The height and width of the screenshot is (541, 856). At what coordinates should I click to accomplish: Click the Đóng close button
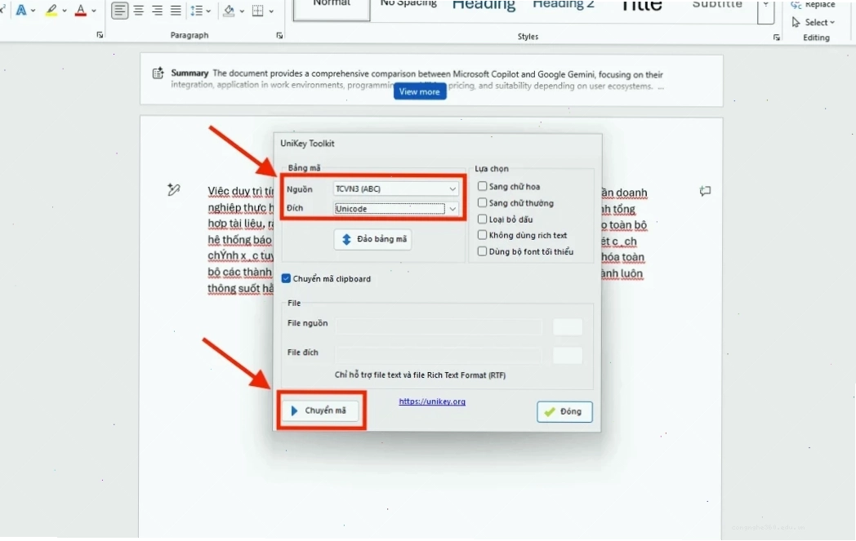[x=564, y=412]
